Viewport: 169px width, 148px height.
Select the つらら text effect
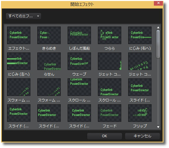tap(110, 35)
